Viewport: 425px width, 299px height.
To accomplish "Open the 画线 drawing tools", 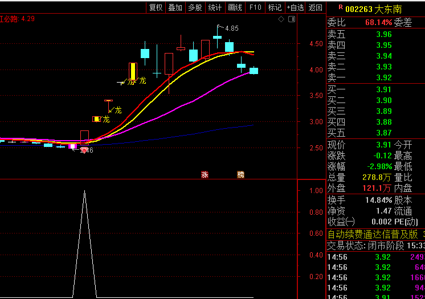I will tap(235, 7).
